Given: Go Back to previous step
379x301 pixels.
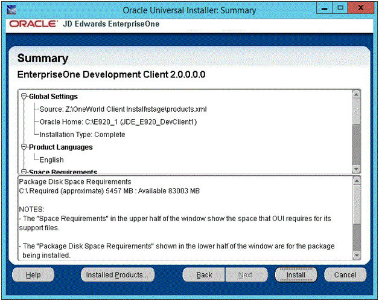Looking at the screenshot, I should [204, 275].
